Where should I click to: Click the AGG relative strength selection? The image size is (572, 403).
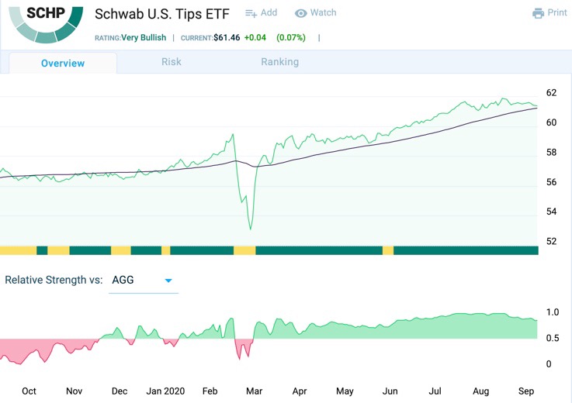coord(123,280)
